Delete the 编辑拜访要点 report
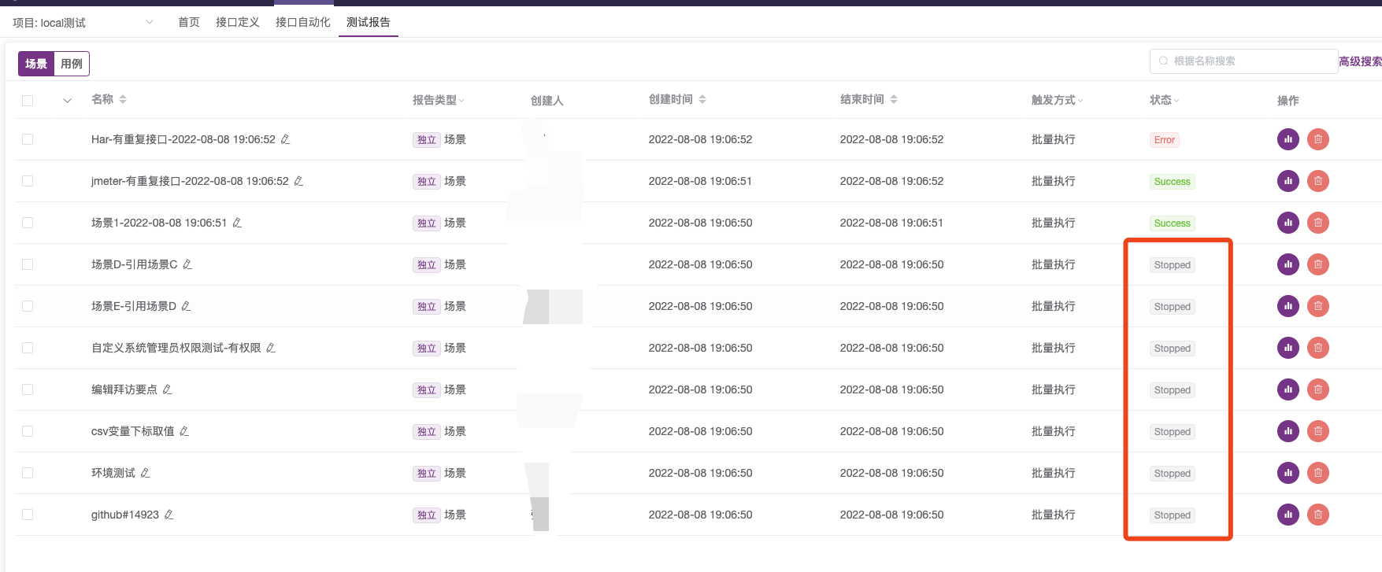Viewport: 1382px width, 572px height. [x=1317, y=389]
